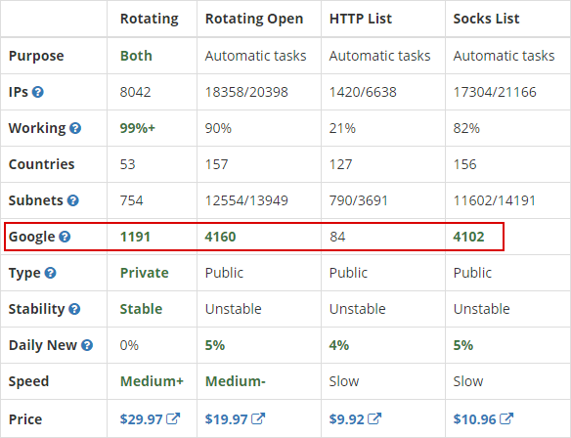Click help icon next to IPs

click(x=38, y=92)
